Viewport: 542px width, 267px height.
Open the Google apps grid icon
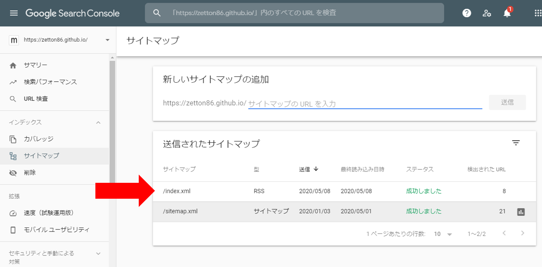538,13
